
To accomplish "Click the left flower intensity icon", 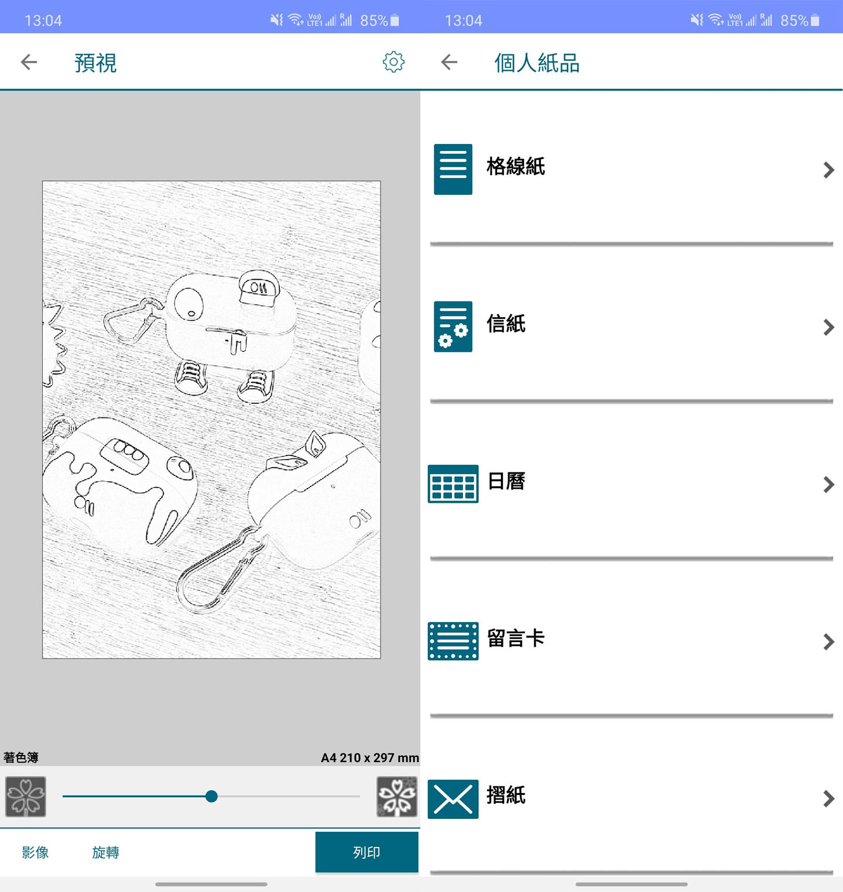I will pos(25,796).
